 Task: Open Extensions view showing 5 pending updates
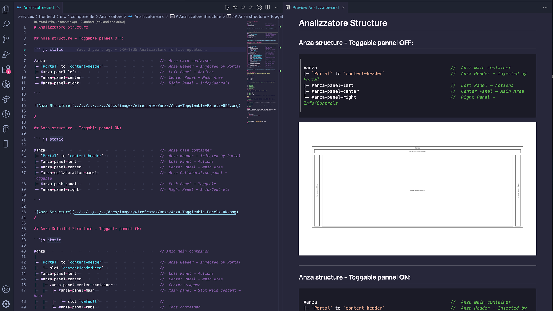pyautogui.click(x=6, y=69)
